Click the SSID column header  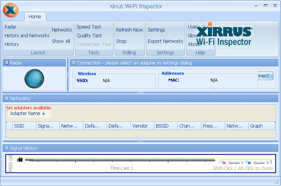tap(19, 126)
